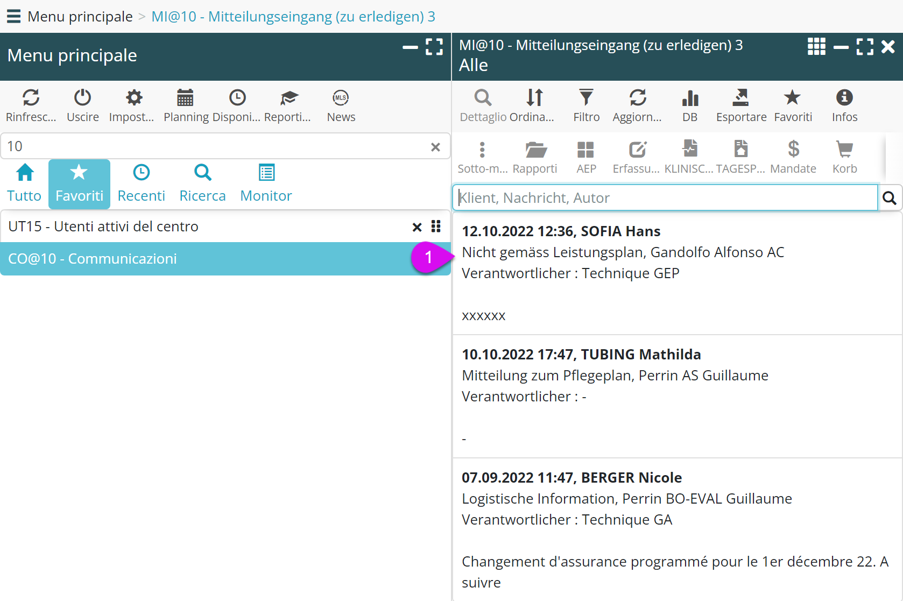Switch to the Tutto tab

coord(24,183)
